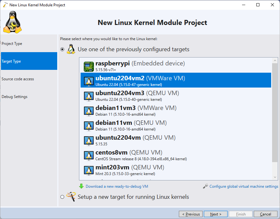Click the debian11vm3 VMWare VM monitor icon
The height and width of the screenshot is (219, 280).
click(89, 111)
